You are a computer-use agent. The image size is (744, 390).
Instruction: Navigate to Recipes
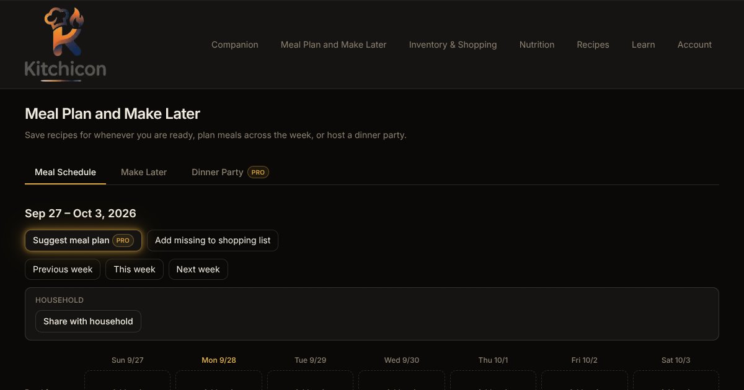pyautogui.click(x=593, y=45)
